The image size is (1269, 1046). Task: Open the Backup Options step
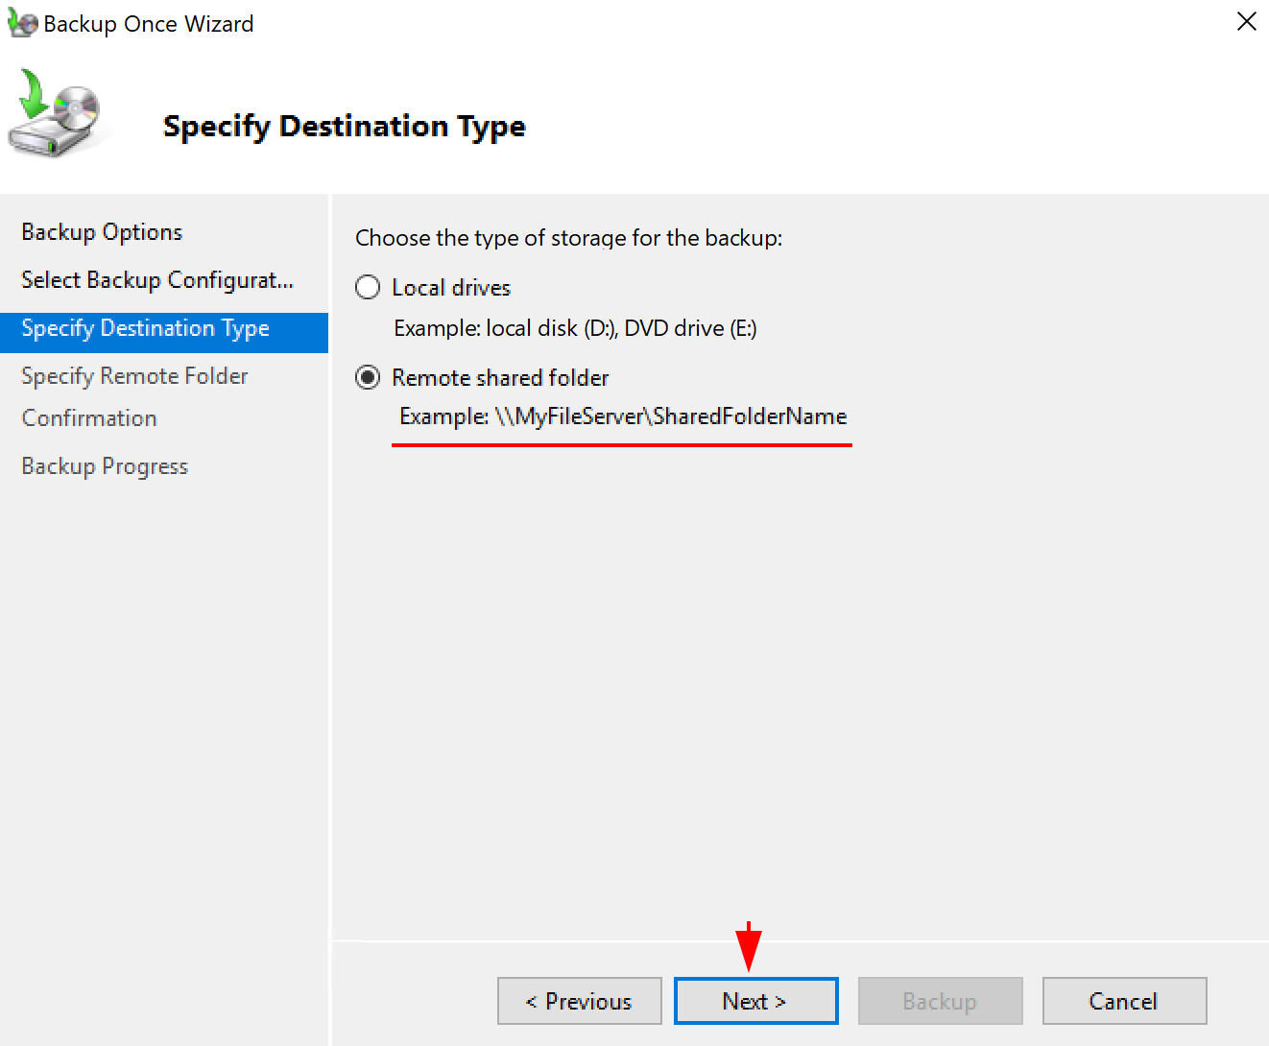tap(101, 231)
